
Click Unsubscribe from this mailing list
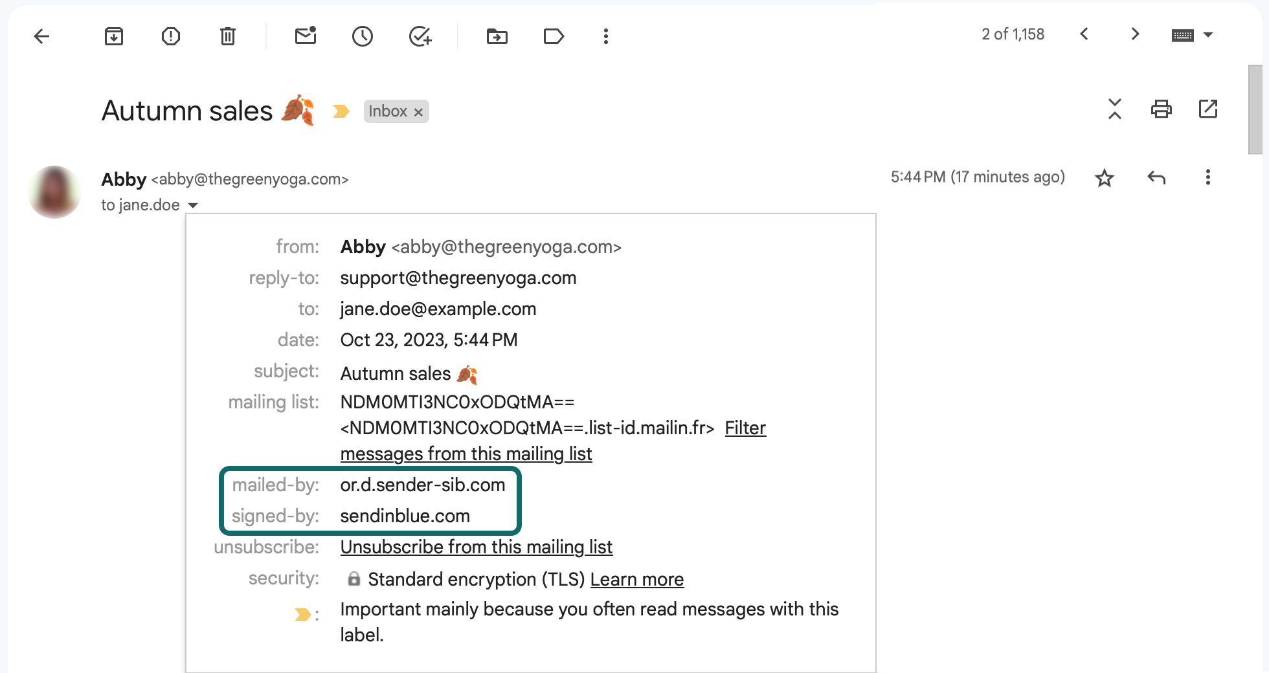point(476,547)
